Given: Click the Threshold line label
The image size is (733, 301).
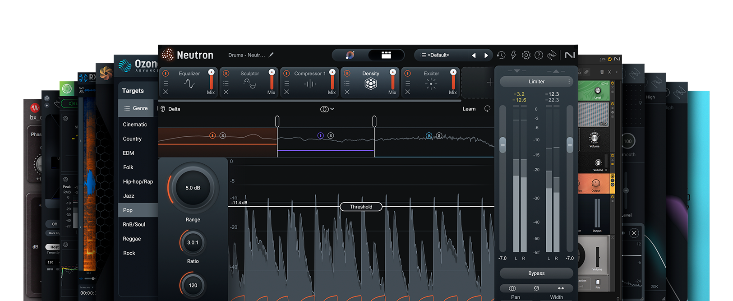Looking at the screenshot, I should pyautogui.click(x=361, y=207).
